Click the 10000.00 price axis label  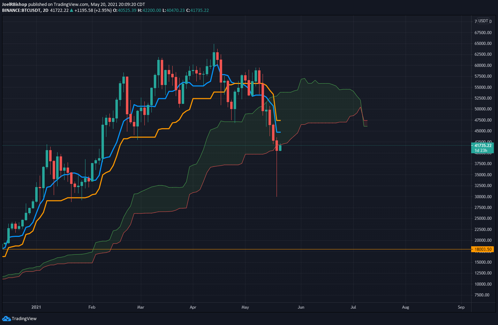pyautogui.click(x=483, y=284)
